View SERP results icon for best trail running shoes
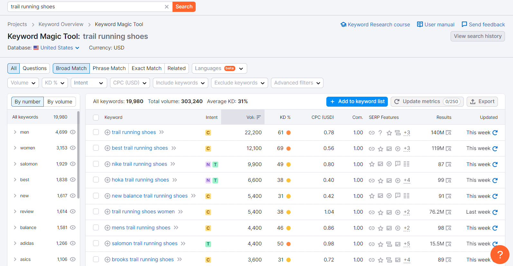Screen dimensions: 513x266 (448, 149)
